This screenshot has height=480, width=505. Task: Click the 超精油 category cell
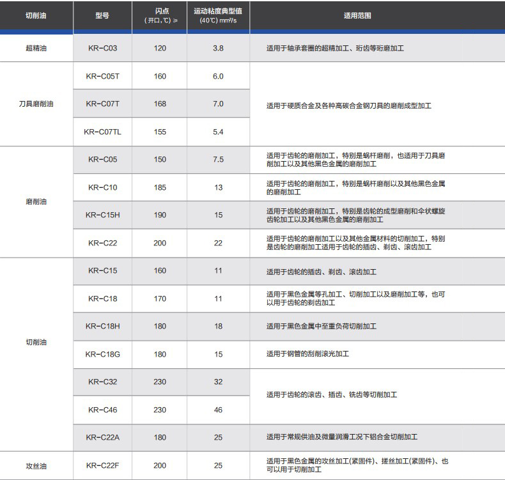click(36, 48)
